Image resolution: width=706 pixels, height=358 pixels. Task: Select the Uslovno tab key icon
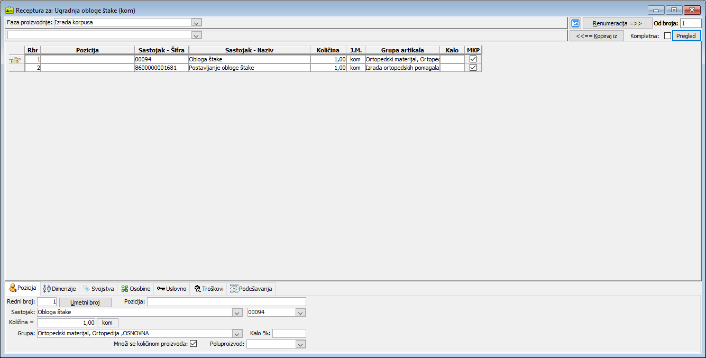(x=161, y=289)
